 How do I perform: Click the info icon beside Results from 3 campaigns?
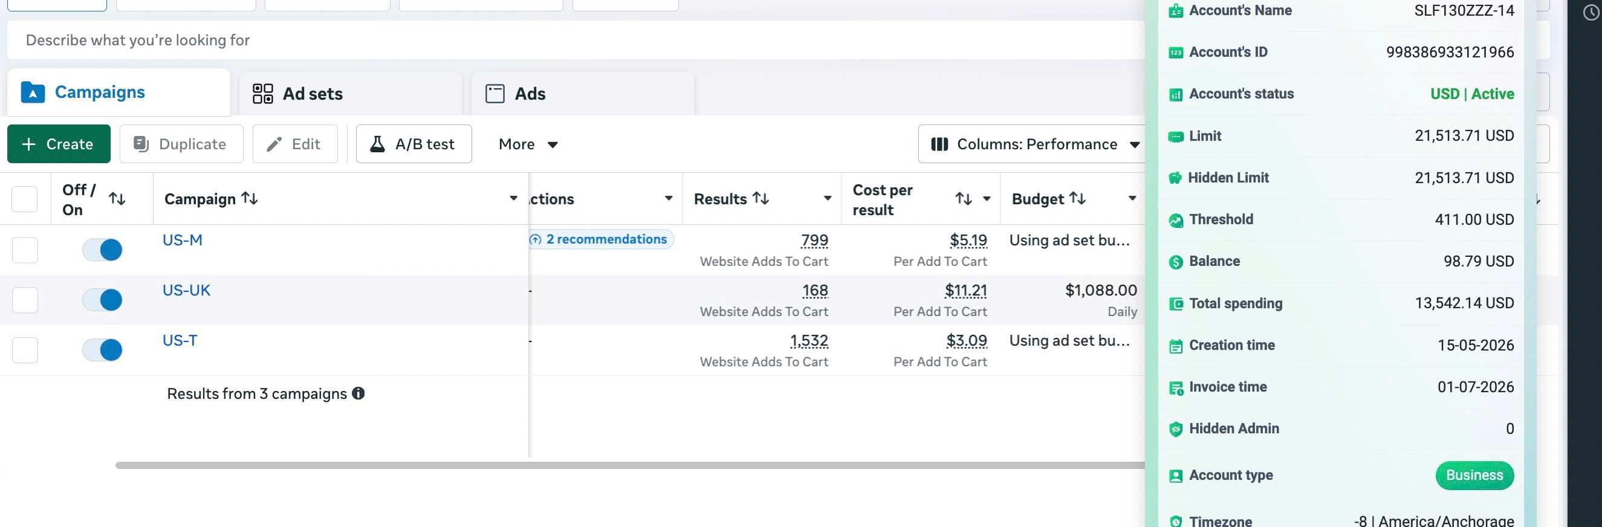[x=358, y=393]
